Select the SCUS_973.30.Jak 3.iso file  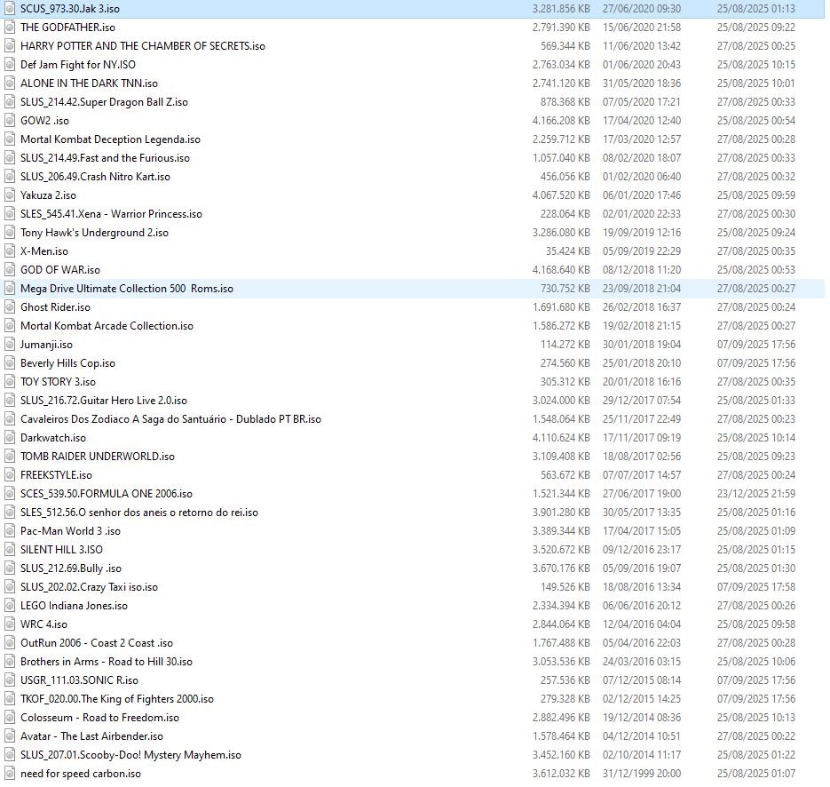point(70,9)
